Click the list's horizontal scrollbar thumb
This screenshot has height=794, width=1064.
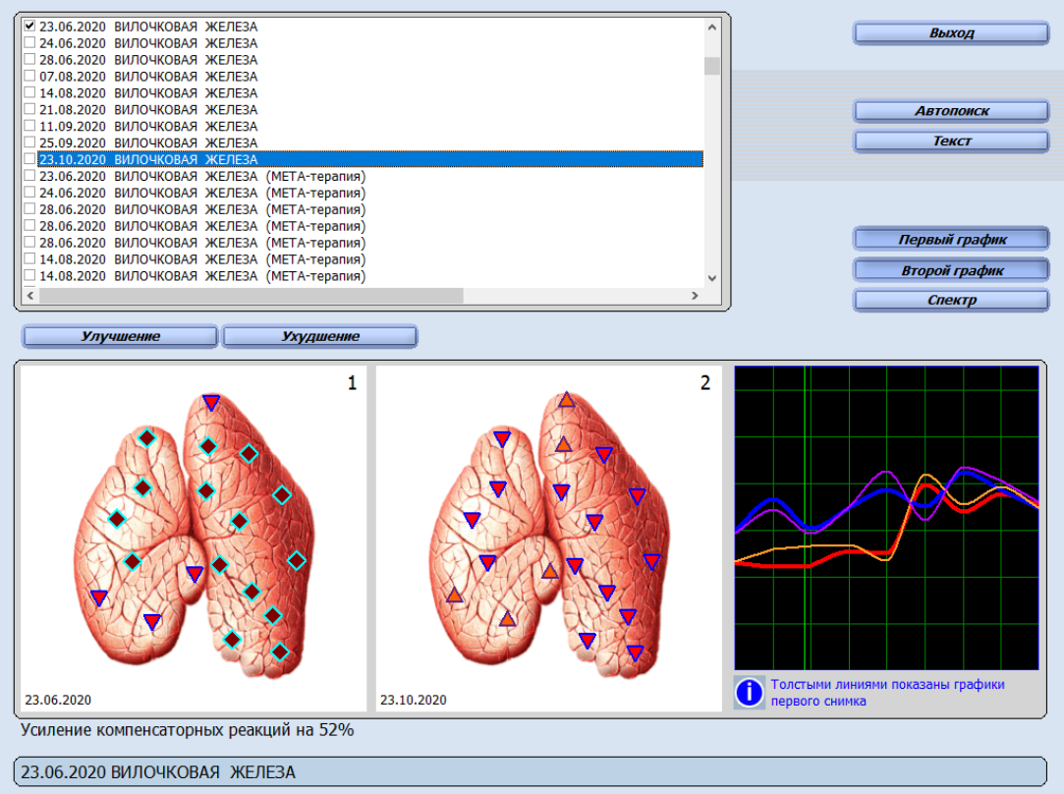tap(252, 295)
